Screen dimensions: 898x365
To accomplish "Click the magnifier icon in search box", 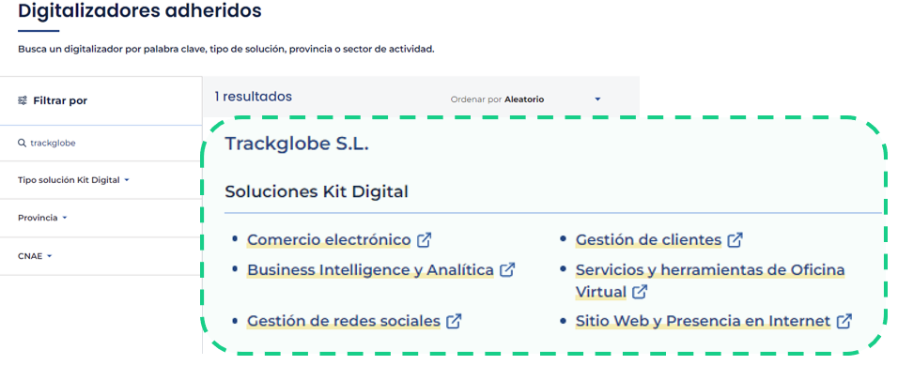I will click(22, 143).
